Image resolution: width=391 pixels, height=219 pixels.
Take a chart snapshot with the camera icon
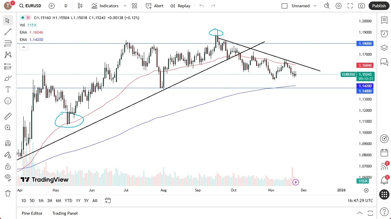362,6
